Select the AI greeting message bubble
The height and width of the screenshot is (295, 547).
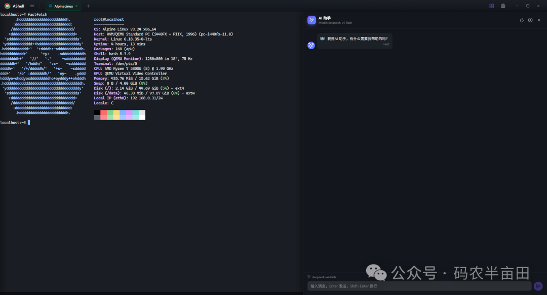355,41
